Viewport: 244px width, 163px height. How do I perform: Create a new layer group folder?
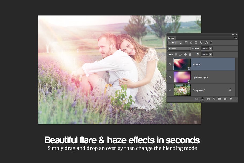(x=220, y=99)
